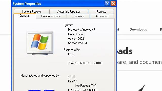The width and height of the screenshot is (162, 91).
Task: Open the System Restore tab
Action: (31, 12)
